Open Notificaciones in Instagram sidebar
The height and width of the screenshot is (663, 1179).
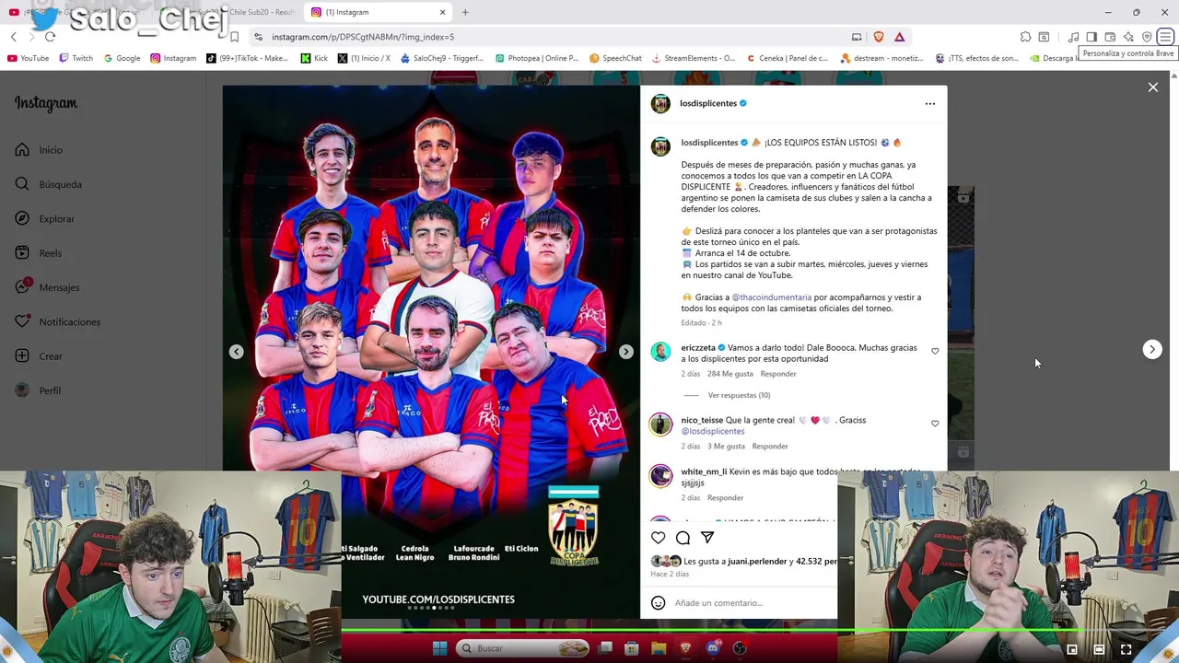[57, 322]
